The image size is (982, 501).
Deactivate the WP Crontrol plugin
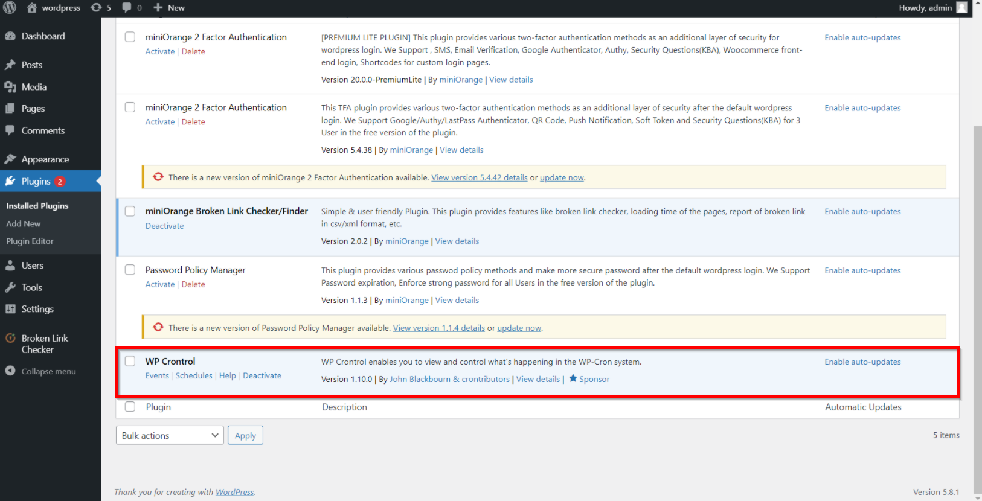262,375
